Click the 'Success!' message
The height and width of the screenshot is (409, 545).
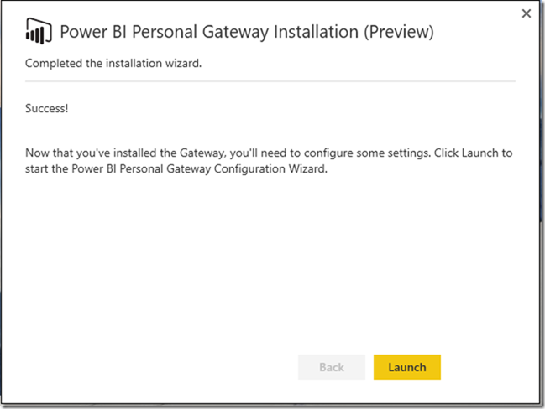pos(46,108)
